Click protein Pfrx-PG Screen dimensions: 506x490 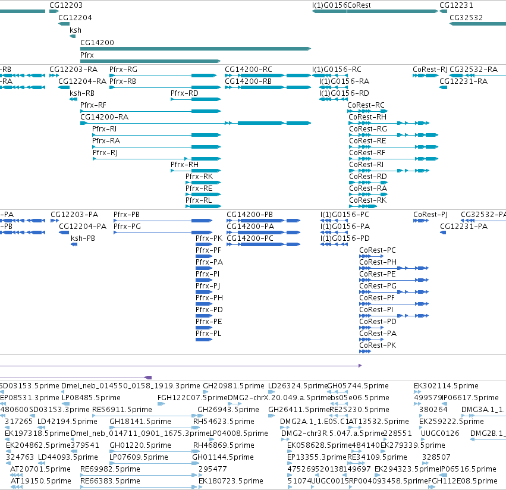(163, 233)
